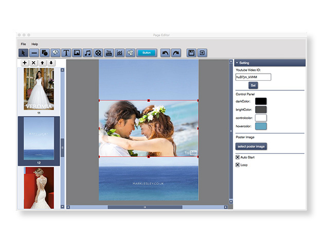
Task: Add a new page with the plus icon
Action: point(25,63)
